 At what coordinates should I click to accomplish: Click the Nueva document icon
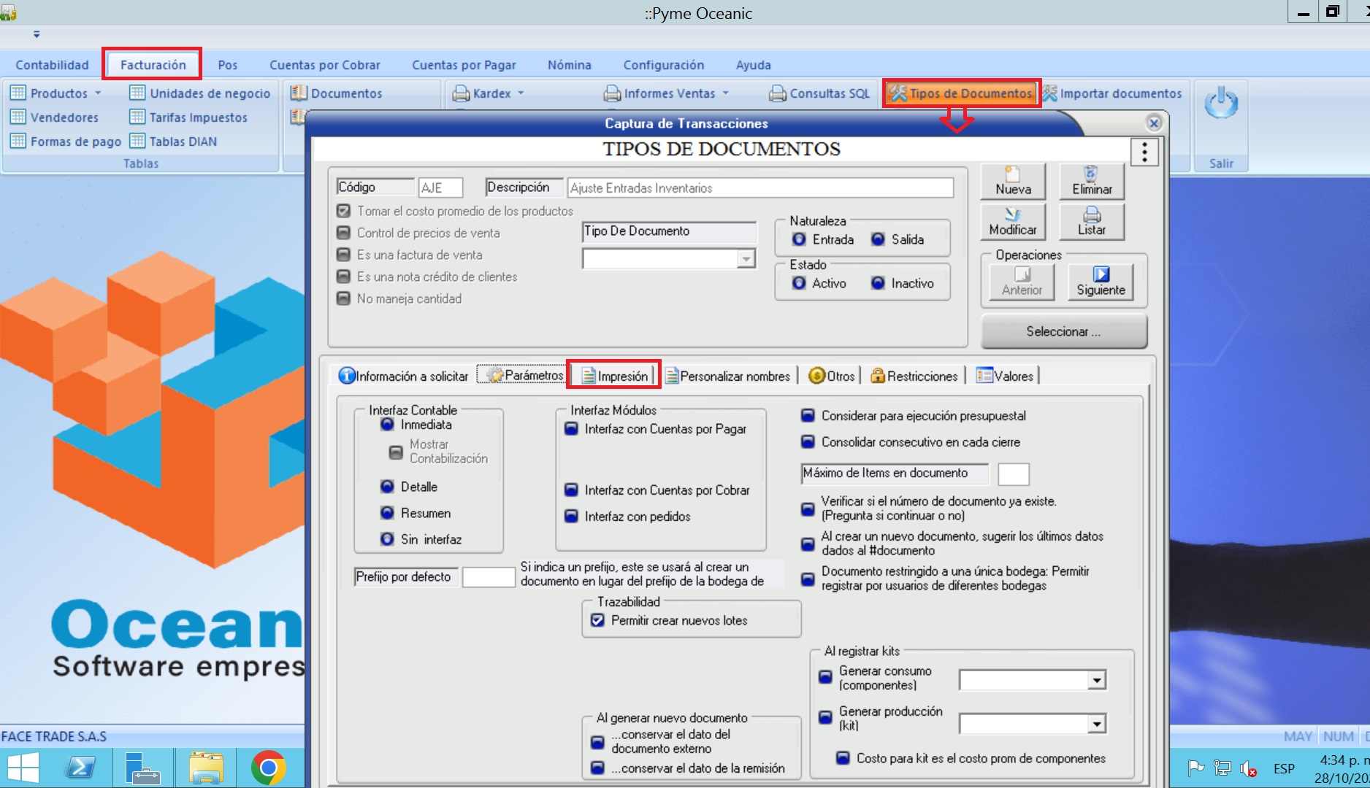click(x=1013, y=173)
